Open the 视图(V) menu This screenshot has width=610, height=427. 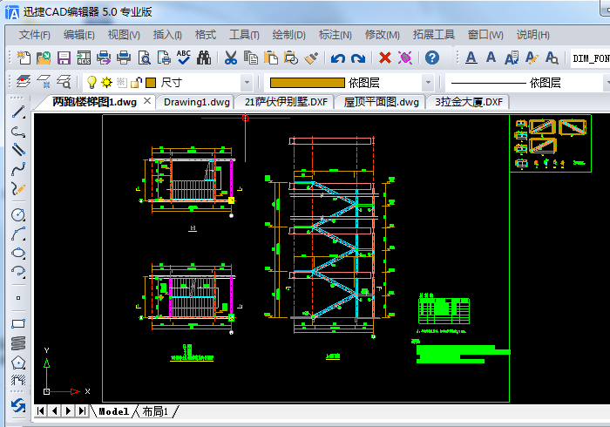pos(124,35)
